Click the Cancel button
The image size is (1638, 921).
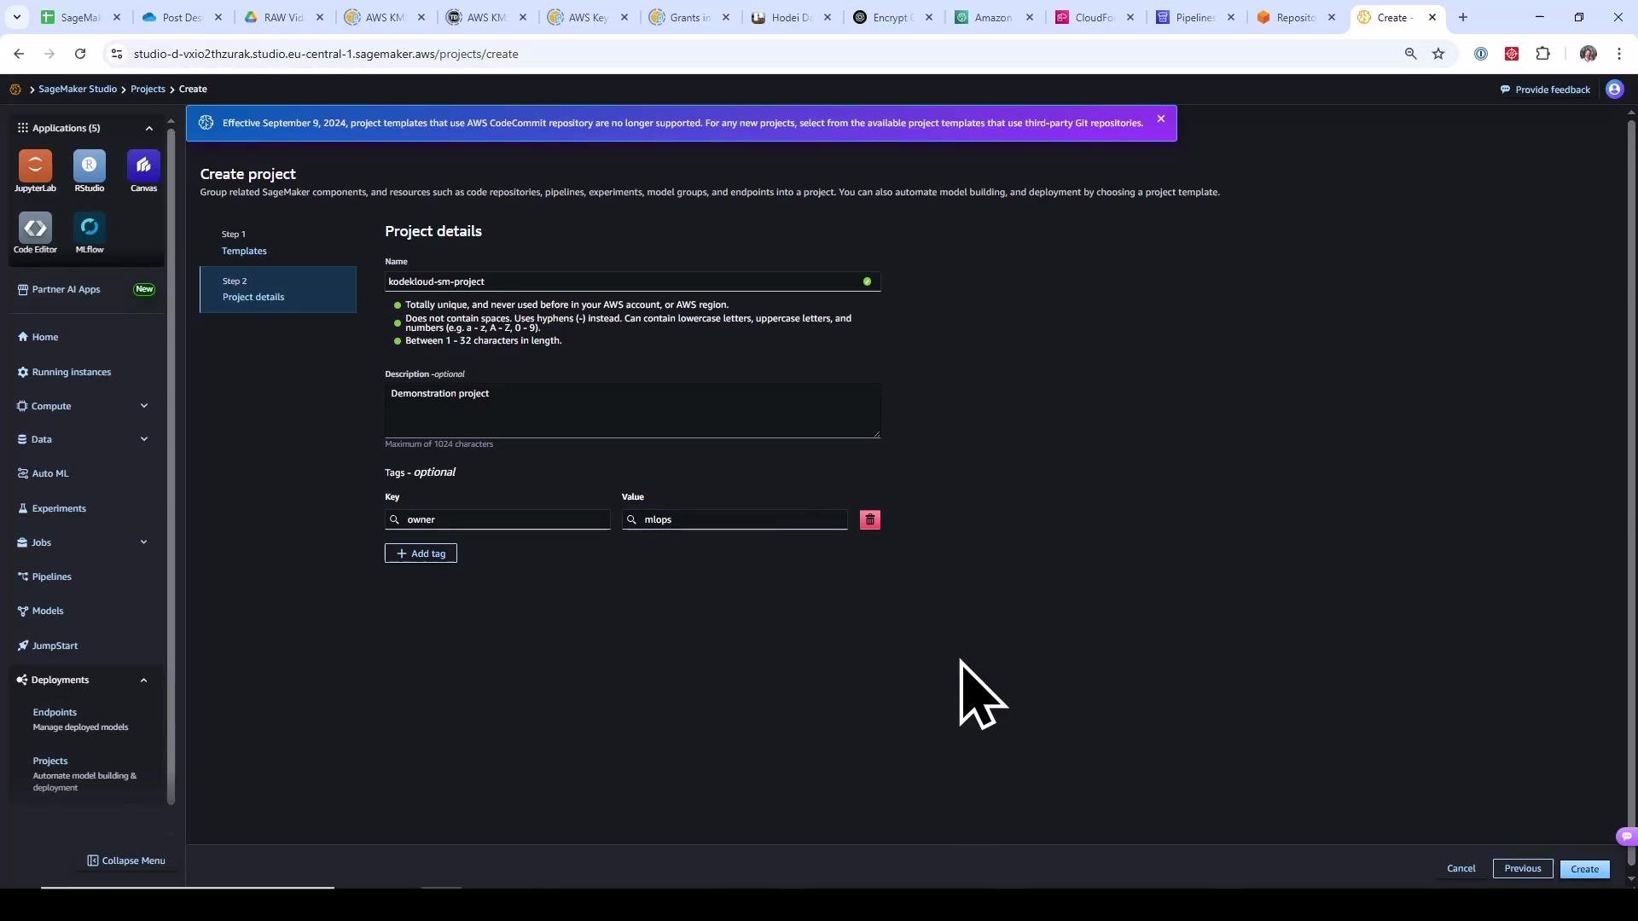[x=1461, y=868]
